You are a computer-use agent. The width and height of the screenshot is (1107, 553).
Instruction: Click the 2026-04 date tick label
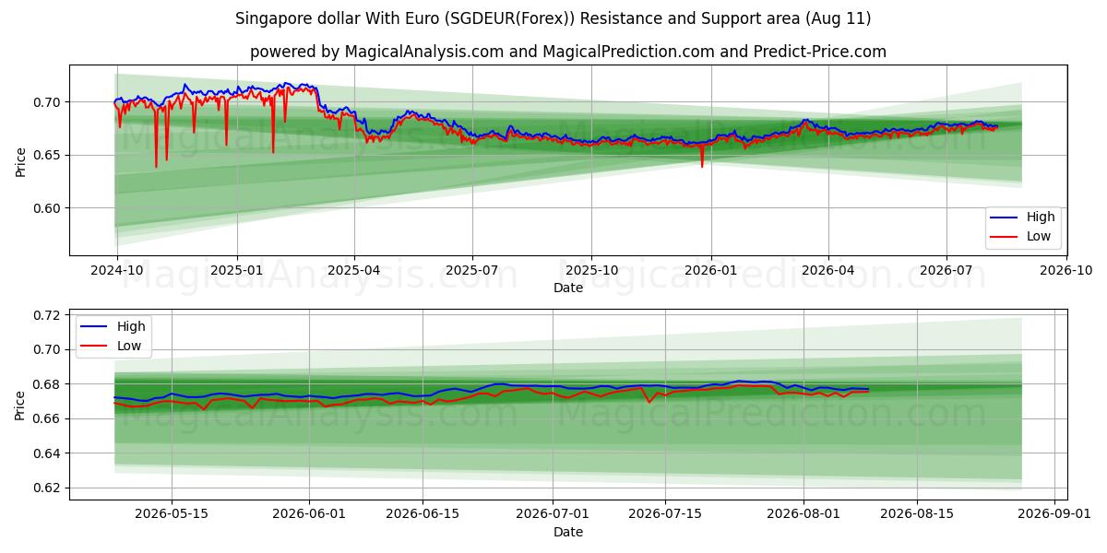pos(827,270)
